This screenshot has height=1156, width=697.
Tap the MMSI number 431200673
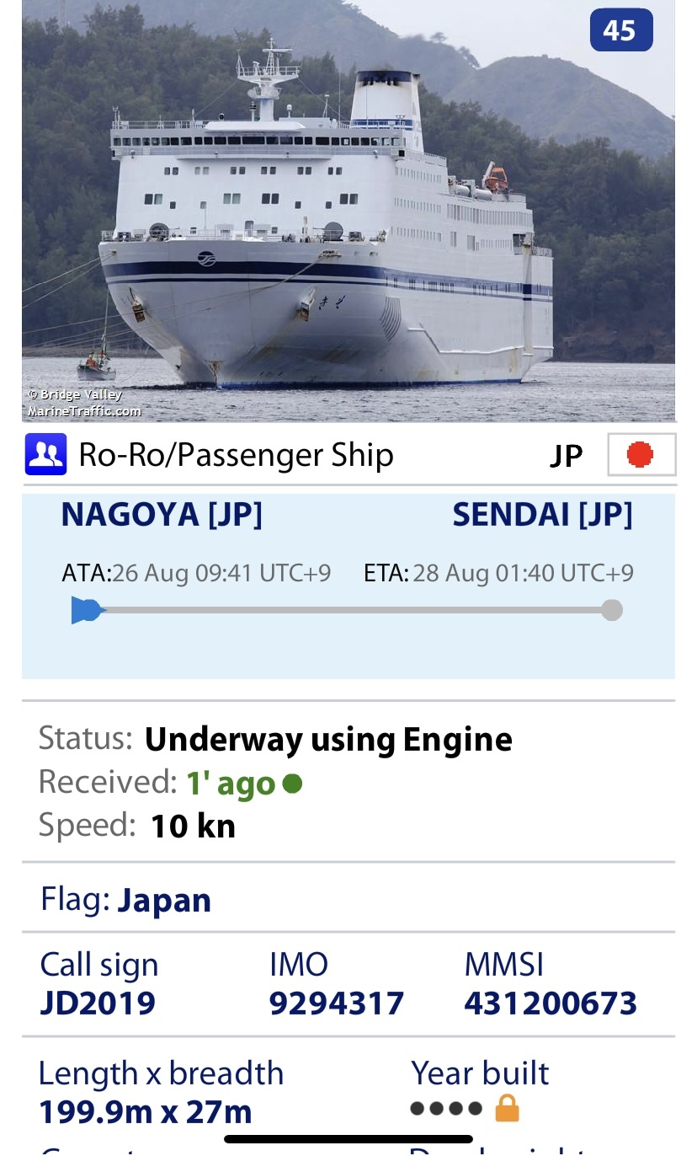point(551,1003)
